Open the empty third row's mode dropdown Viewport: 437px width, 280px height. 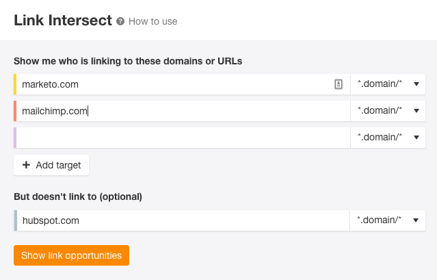click(x=388, y=138)
